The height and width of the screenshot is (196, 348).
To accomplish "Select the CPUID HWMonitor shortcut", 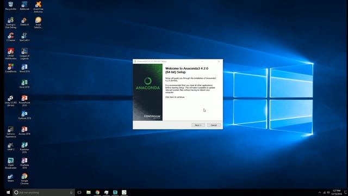I will (11, 54).
